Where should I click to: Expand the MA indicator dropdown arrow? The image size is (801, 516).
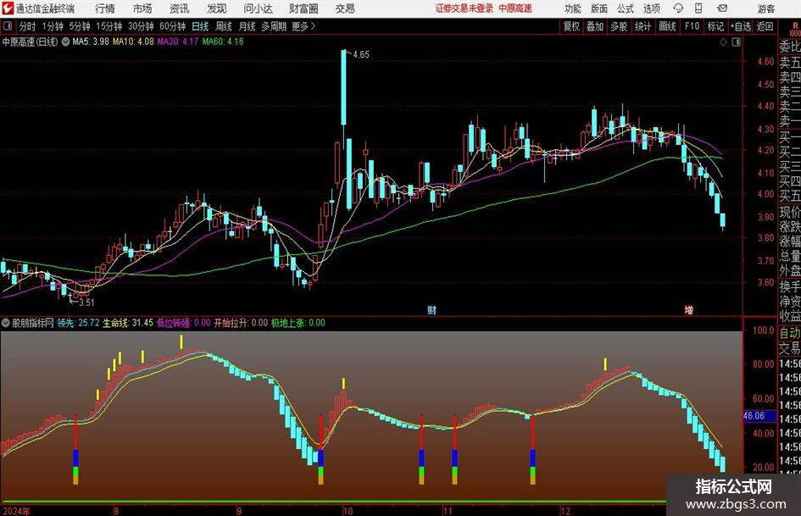point(66,42)
